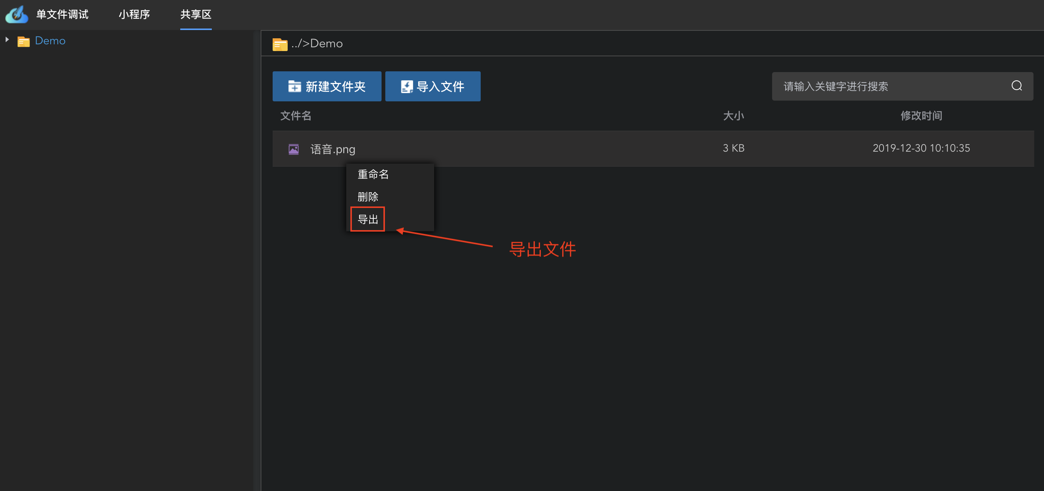Click the image icon of 语音.png

[x=293, y=149]
